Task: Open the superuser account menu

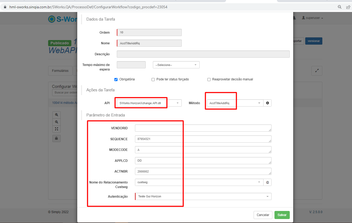Action: tap(312, 18)
